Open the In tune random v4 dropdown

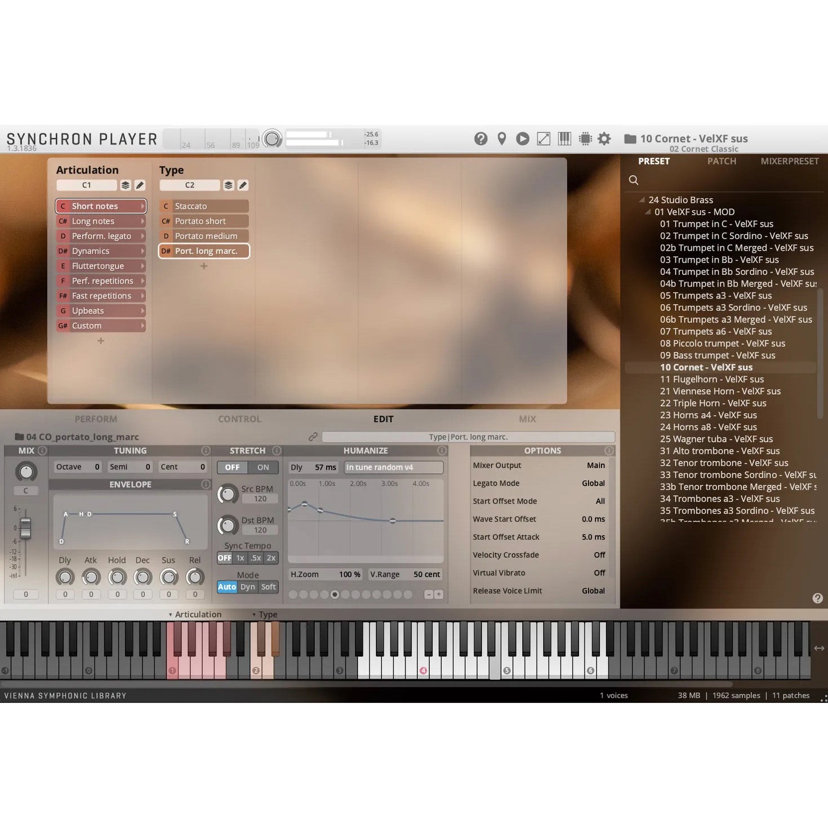(393, 468)
